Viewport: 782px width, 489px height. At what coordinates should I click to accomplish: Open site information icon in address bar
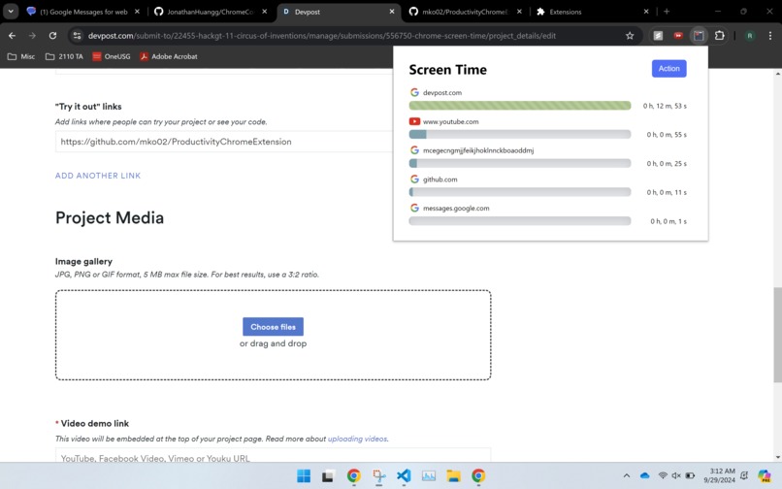tap(77, 36)
